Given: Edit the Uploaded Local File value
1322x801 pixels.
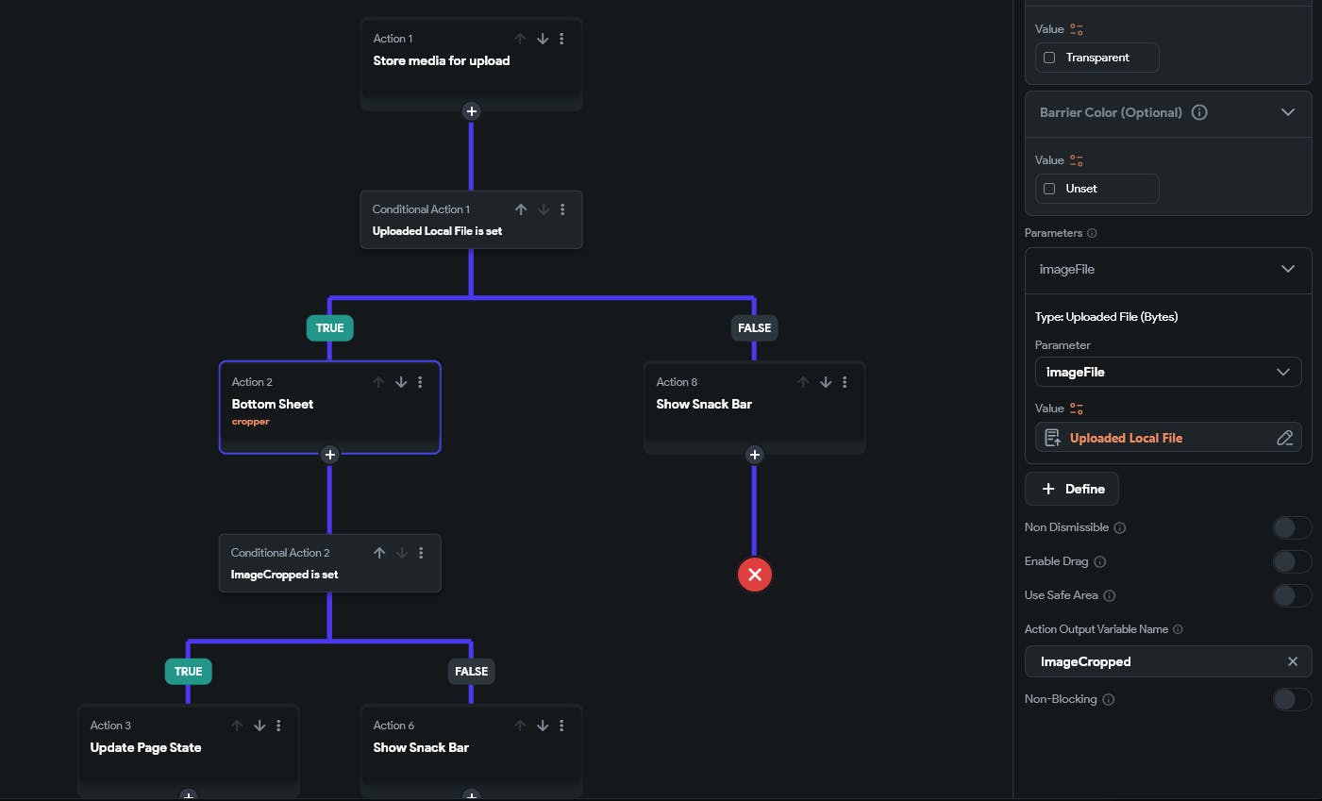Looking at the screenshot, I should click(1284, 438).
